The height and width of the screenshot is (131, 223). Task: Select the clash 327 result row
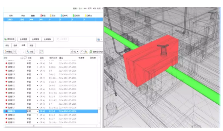point(50,108)
